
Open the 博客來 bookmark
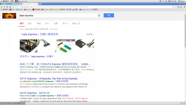[x=62, y=9]
